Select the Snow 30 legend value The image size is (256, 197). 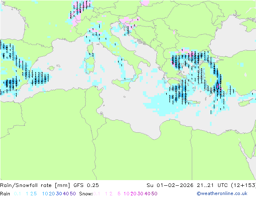(141, 194)
